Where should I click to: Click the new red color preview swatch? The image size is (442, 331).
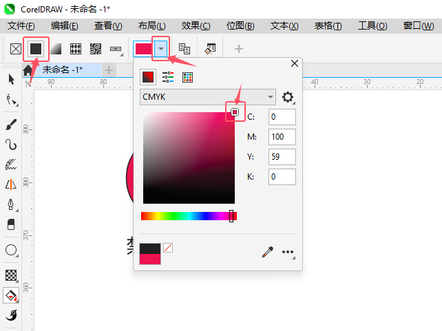pyautogui.click(x=150, y=259)
